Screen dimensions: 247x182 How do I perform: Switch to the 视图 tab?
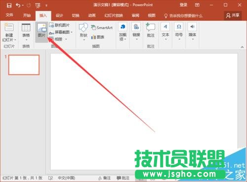coord(152,16)
